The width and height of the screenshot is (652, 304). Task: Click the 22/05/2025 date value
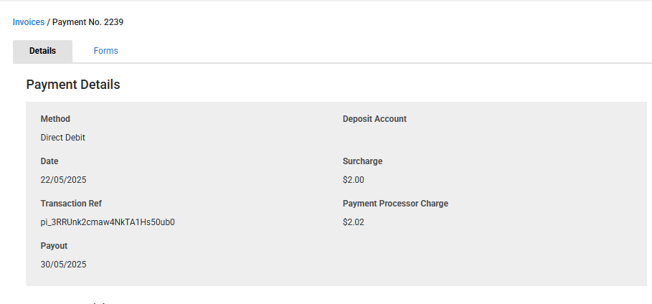(63, 180)
